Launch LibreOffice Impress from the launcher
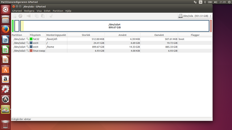This screenshot has width=232, height=130. (x=5, y=59)
